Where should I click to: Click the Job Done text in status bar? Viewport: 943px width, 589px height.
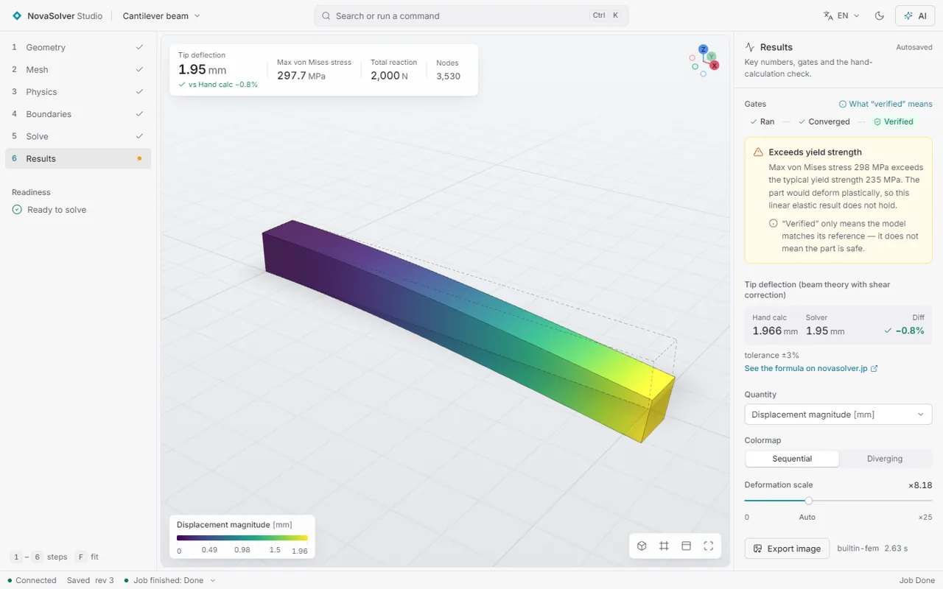pyautogui.click(x=917, y=580)
